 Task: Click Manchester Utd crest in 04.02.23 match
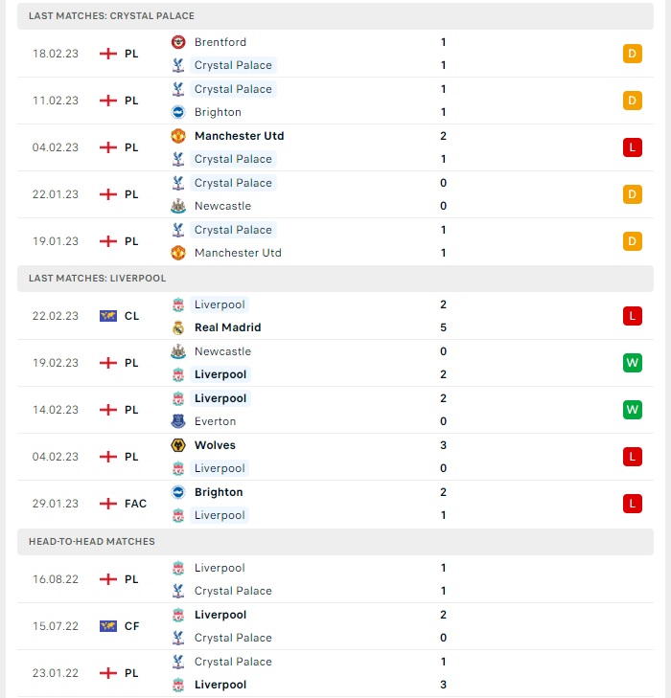[178, 136]
